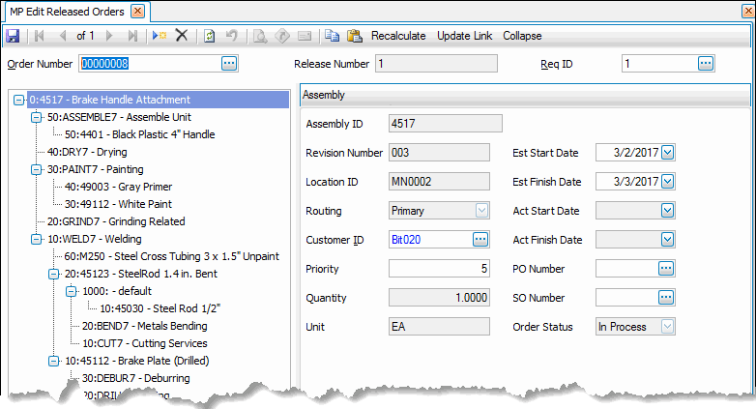
Task: Click the Update Link button
Action: coord(464,36)
